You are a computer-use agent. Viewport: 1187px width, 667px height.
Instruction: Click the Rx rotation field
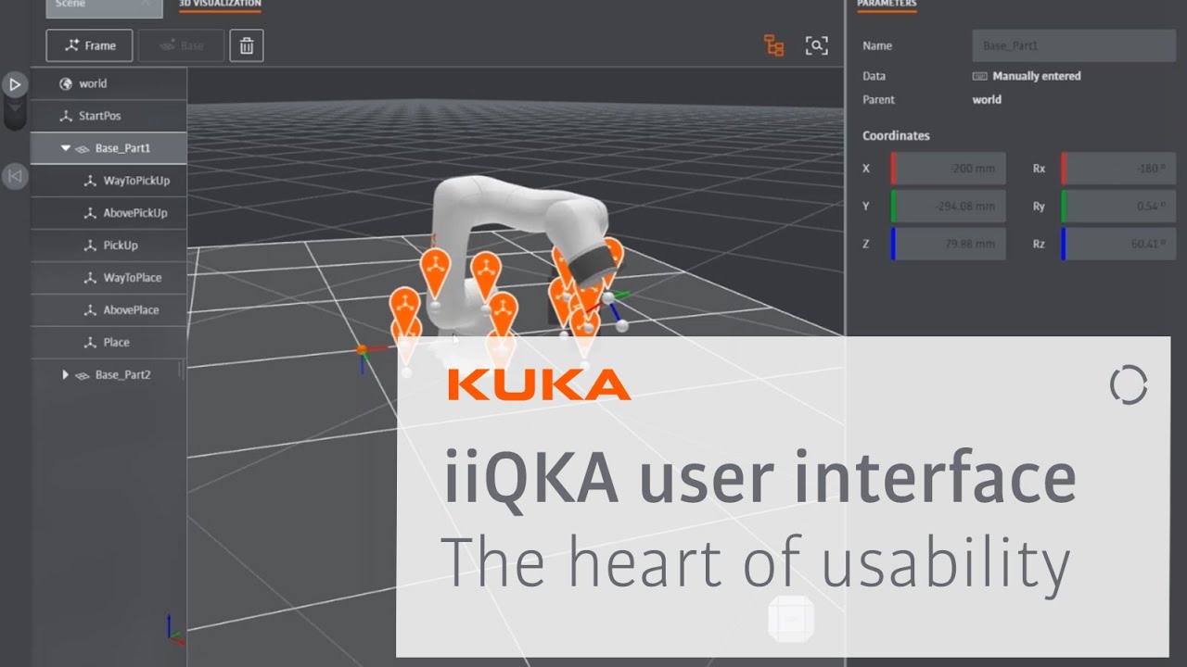[x=1118, y=169]
